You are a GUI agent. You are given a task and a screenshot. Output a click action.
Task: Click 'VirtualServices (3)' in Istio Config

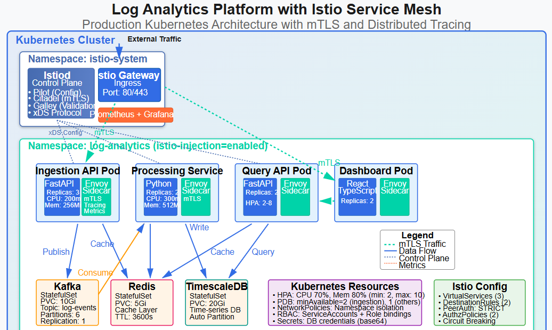472,296
